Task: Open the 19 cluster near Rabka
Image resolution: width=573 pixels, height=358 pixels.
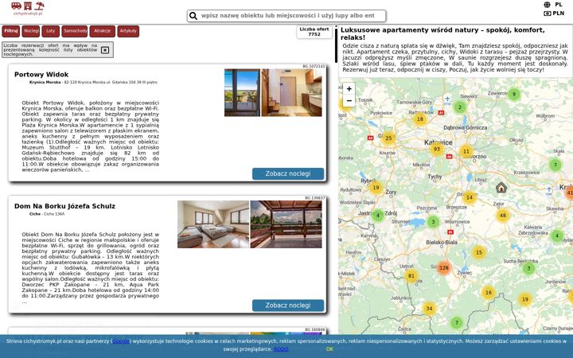Action: coord(524,299)
